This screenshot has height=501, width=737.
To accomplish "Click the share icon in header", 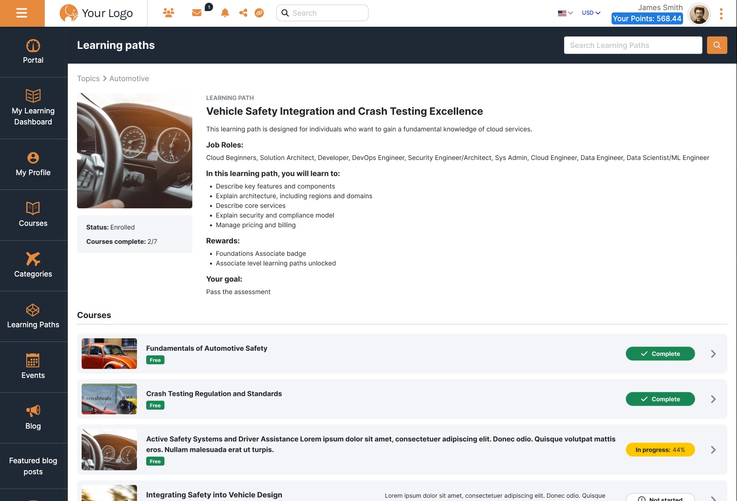I will tap(243, 13).
